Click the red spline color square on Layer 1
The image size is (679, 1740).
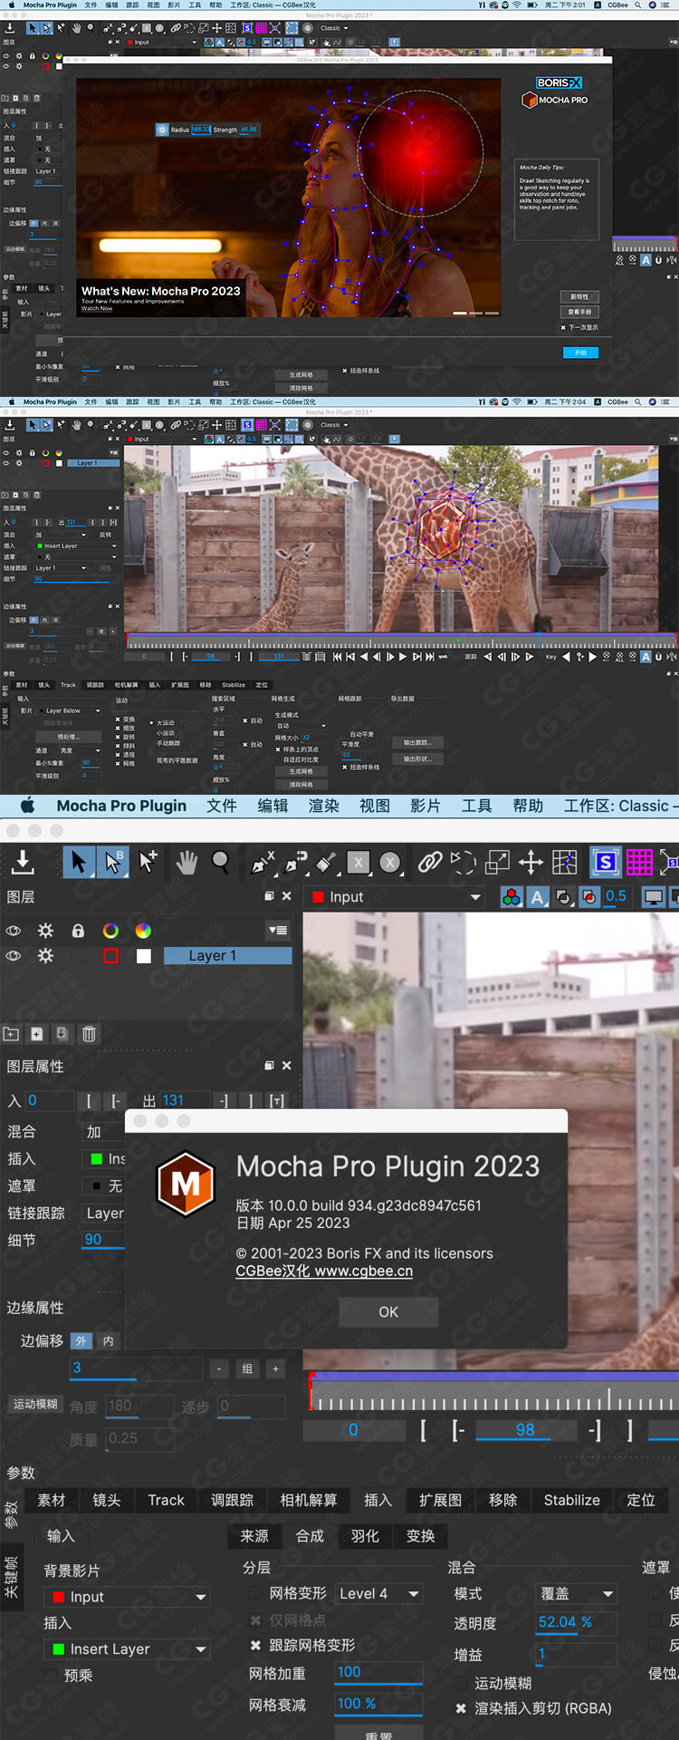pyautogui.click(x=110, y=955)
